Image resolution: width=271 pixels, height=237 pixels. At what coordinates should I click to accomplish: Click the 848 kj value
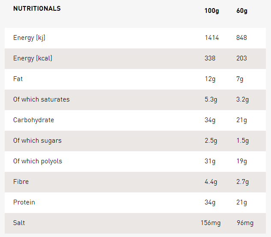pyautogui.click(x=241, y=38)
